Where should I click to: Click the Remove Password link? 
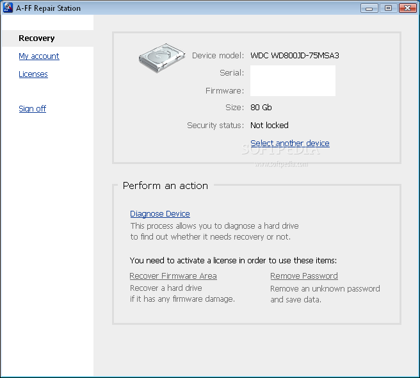[304, 276]
